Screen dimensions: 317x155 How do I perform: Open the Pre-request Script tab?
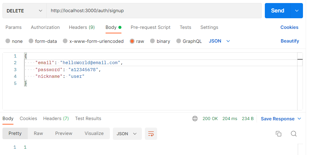pyautogui.click(x=151, y=27)
